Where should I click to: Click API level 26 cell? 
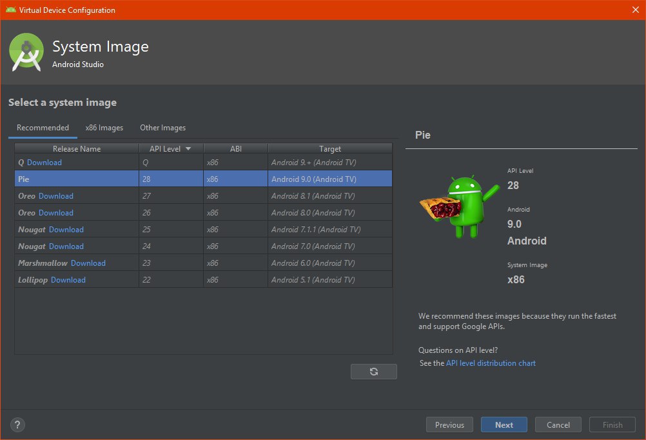(171, 213)
